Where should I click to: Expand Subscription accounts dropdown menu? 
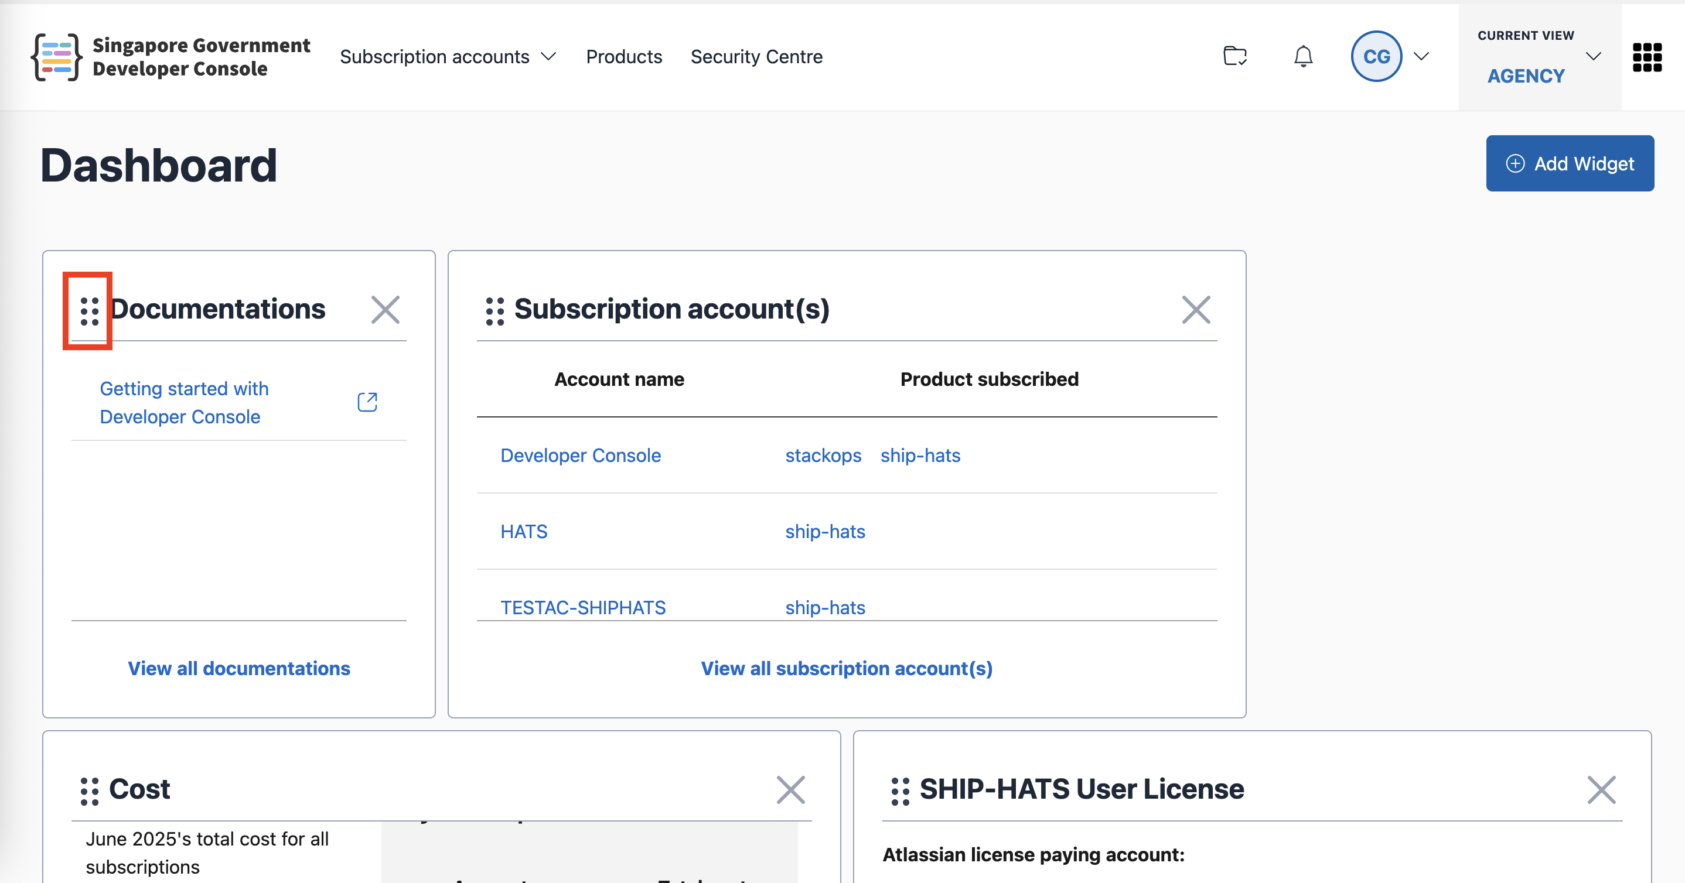[x=448, y=57]
